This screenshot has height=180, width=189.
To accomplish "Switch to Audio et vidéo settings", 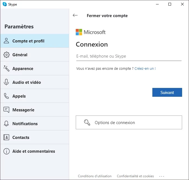I will coord(35,82).
